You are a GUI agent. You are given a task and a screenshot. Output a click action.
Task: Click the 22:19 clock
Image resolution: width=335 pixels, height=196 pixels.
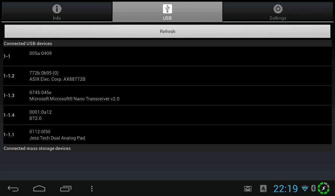[x=286, y=188]
